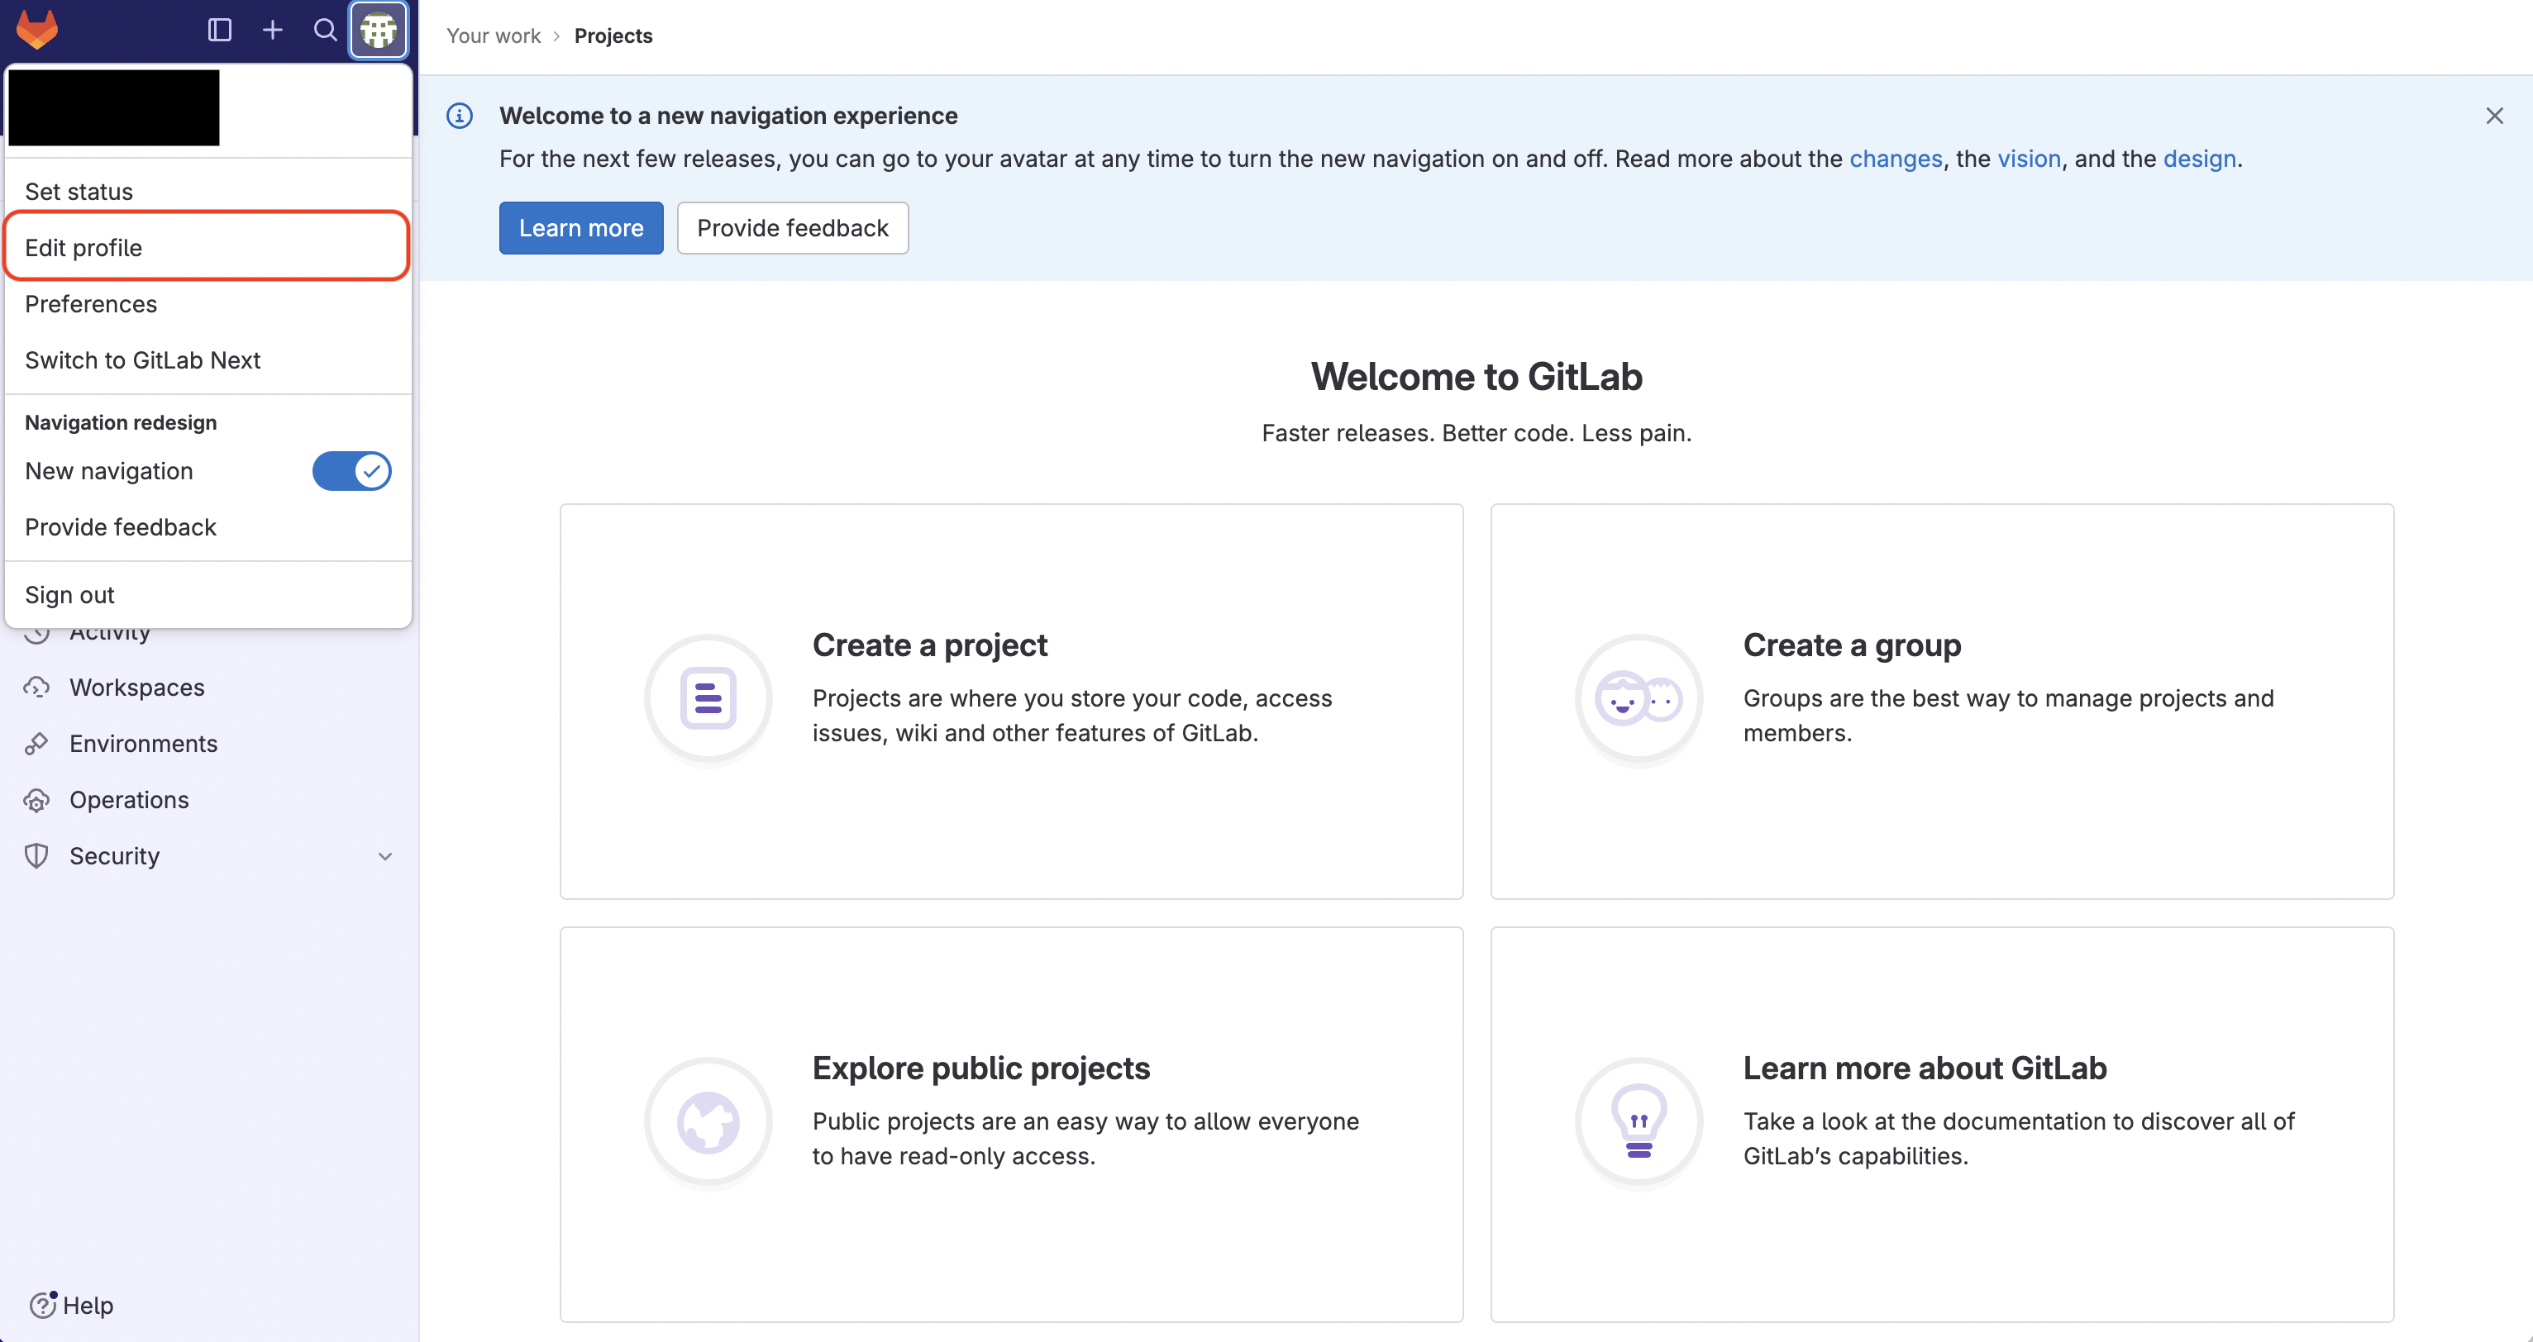Click the search magnifier icon
This screenshot has height=1342, width=2533.
click(325, 30)
